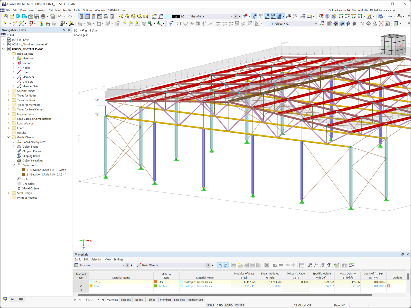Select 002214_Aluminum dome.rf6 model in navigator
This screenshot has height=308, width=411.
pyautogui.click(x=30, y=44)
